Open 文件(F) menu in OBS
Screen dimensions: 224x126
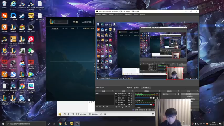click(98, 15)
